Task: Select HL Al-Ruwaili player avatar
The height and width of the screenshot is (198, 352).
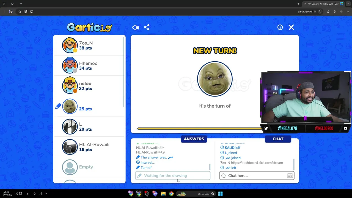Action: point(70,147)
